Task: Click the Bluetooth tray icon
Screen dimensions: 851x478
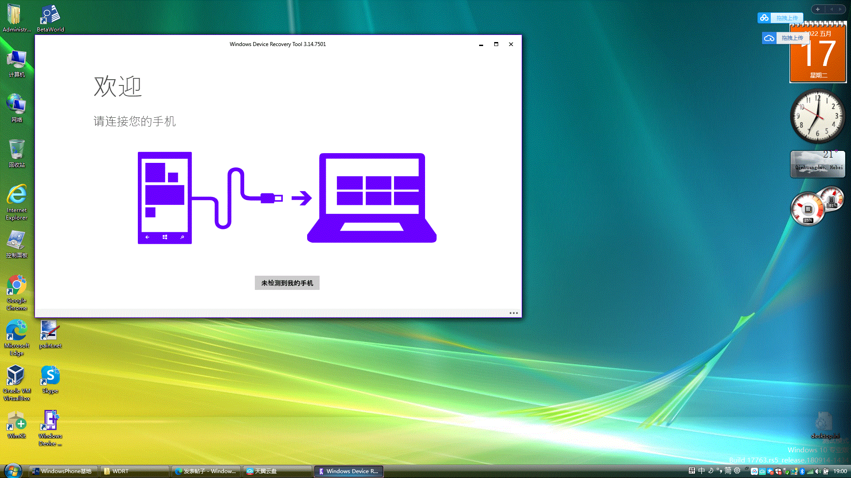Action: 802,472
